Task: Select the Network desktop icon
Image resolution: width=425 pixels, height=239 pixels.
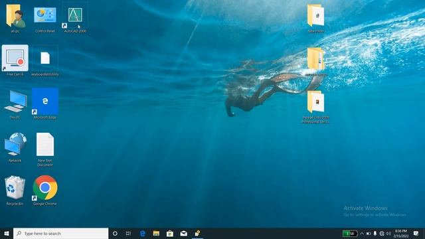Action: (x=15, y=147)
